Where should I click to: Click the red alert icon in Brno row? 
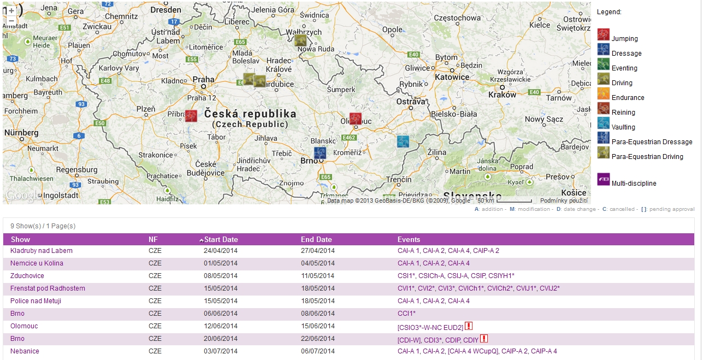[x=483, y=339]
